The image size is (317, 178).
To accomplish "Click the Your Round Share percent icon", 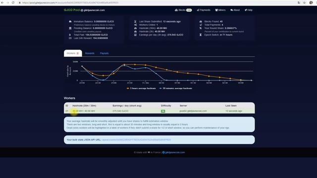I will [x=201, y=28].
